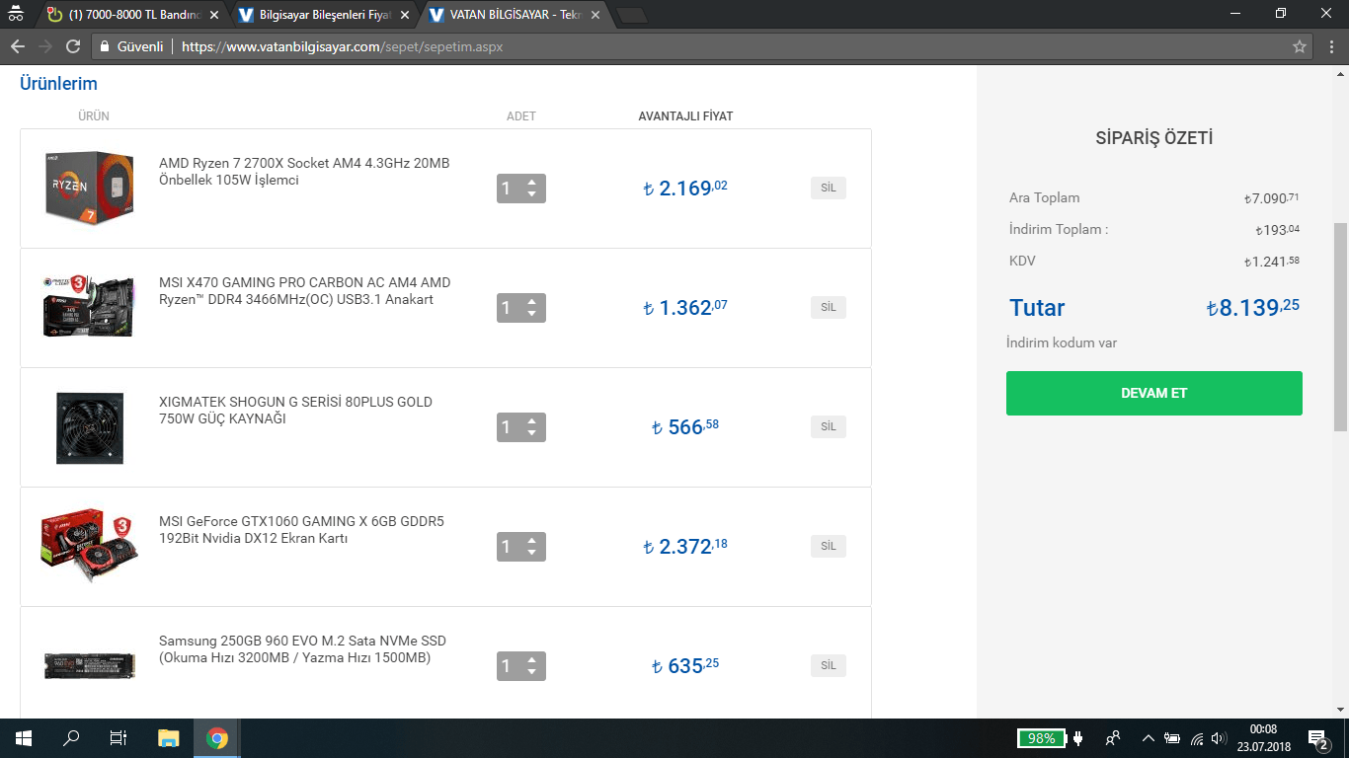Close the VATAN BİLGİSAYAR tab
Viewport: 1349px width, 758px height.
click(595, 15)
